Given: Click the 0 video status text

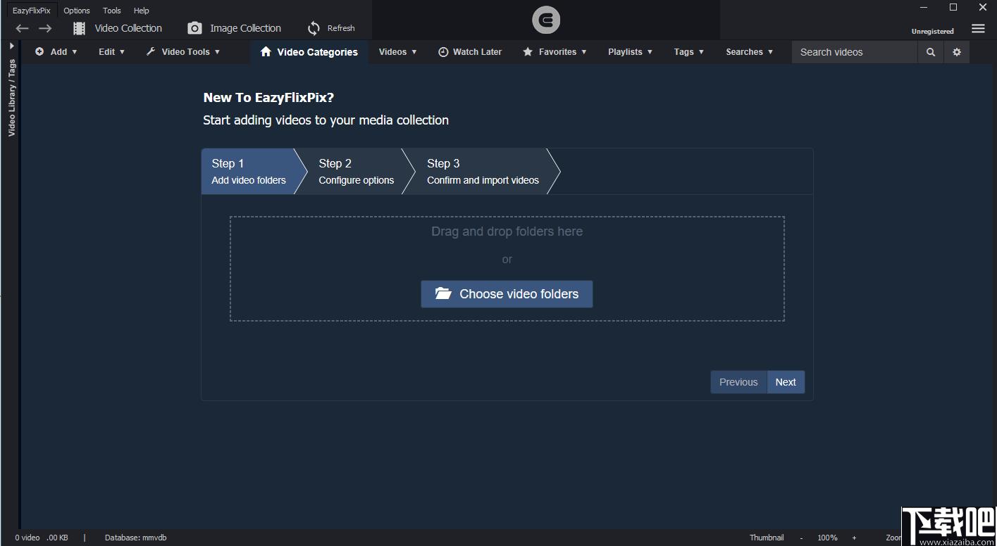Looking at the screenshot, I should click(27, 538).
